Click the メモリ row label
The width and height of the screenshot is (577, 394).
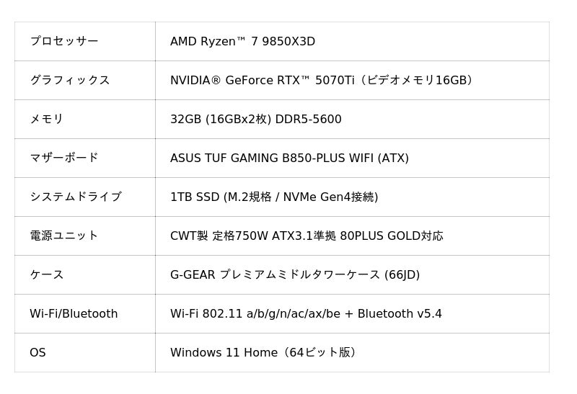click(x=46, y=119)
